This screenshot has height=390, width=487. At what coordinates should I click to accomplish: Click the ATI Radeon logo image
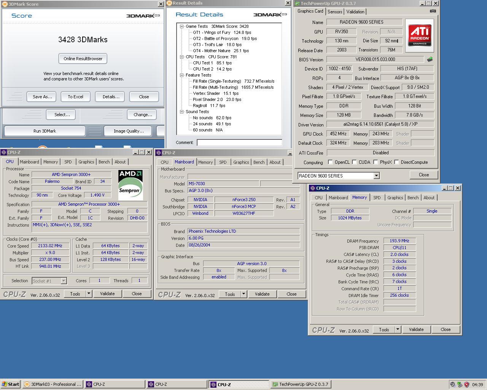(x=420, y=35)
